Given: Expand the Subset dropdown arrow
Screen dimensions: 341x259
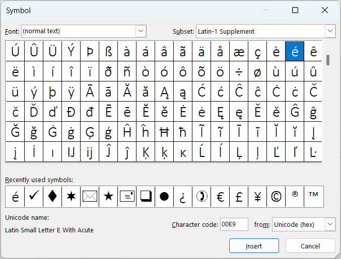Looking at the screenshot, I should point(330,31).
